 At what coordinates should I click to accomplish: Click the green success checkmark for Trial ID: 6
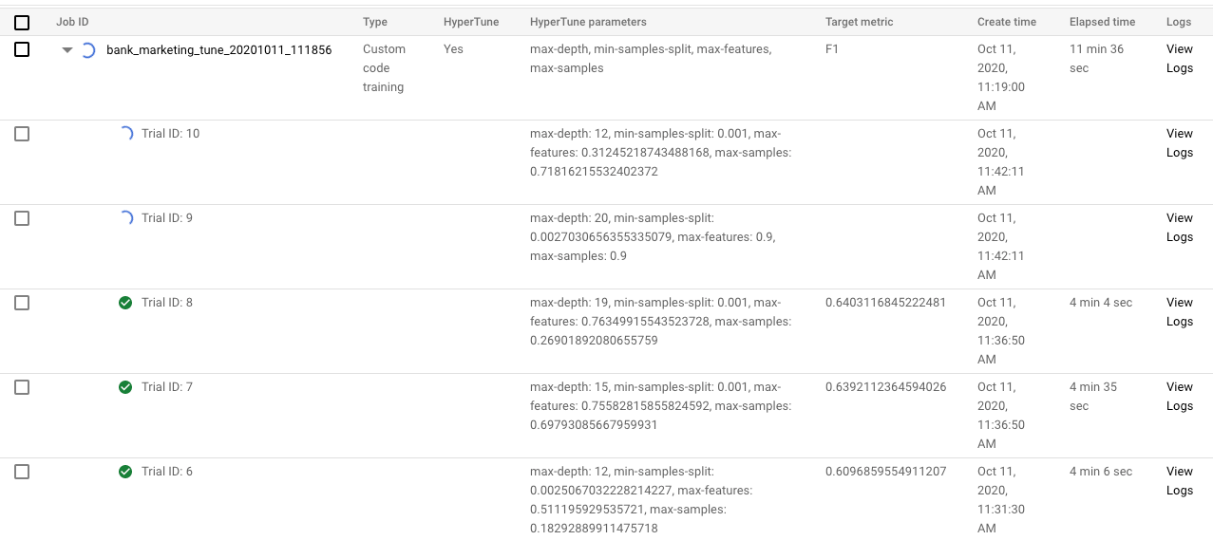[125, 472]
